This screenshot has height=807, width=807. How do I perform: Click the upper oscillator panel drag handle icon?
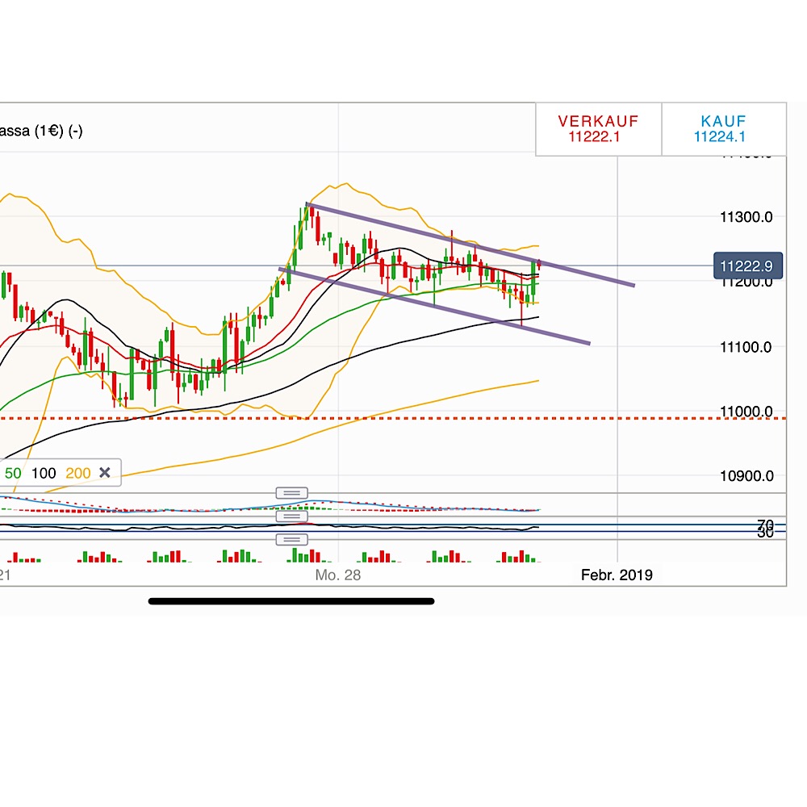[292, 492]
